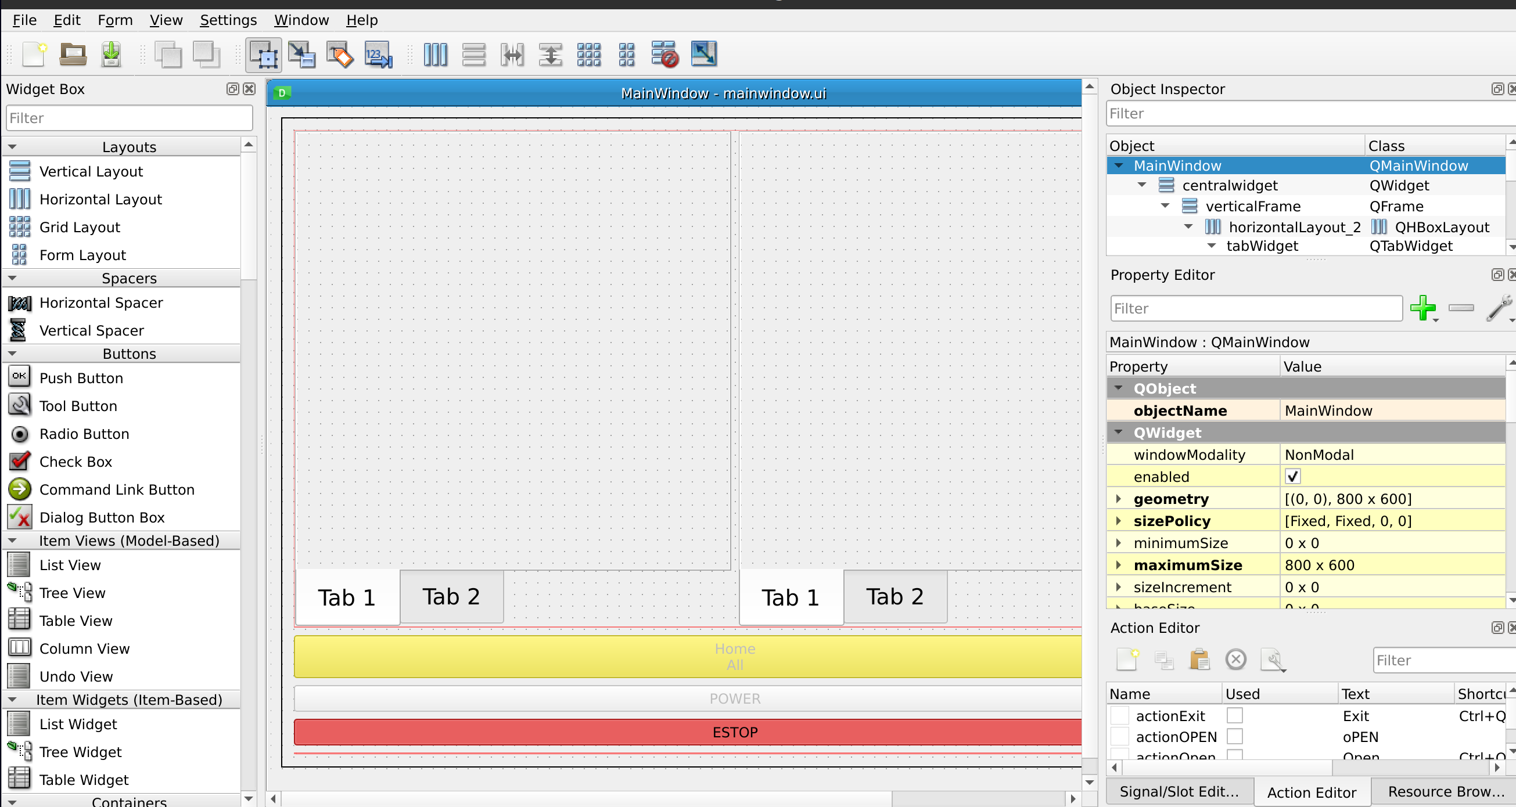Open the Window menu

(x=301, y=20)
